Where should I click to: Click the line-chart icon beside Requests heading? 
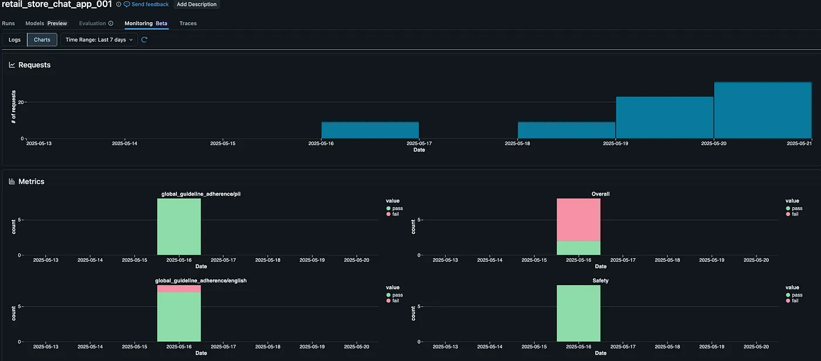coord(11,65)
